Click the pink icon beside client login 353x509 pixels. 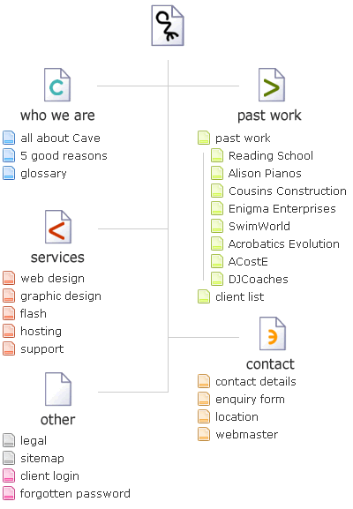tap(9, 475)
